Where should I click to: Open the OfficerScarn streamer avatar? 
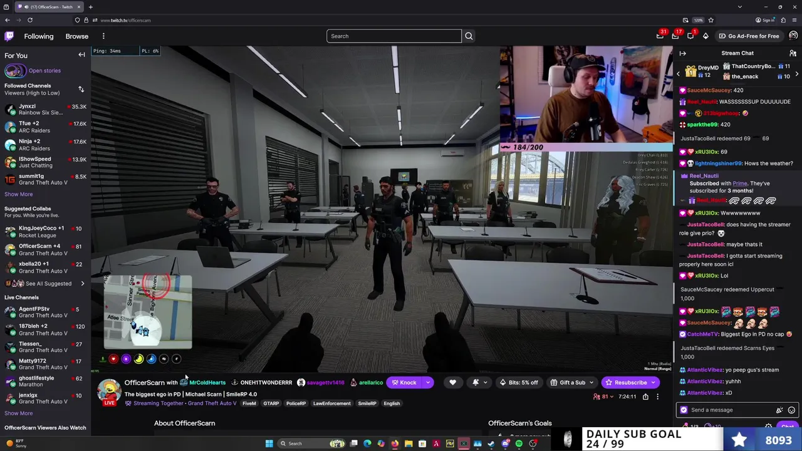click(x=108, y=390)
